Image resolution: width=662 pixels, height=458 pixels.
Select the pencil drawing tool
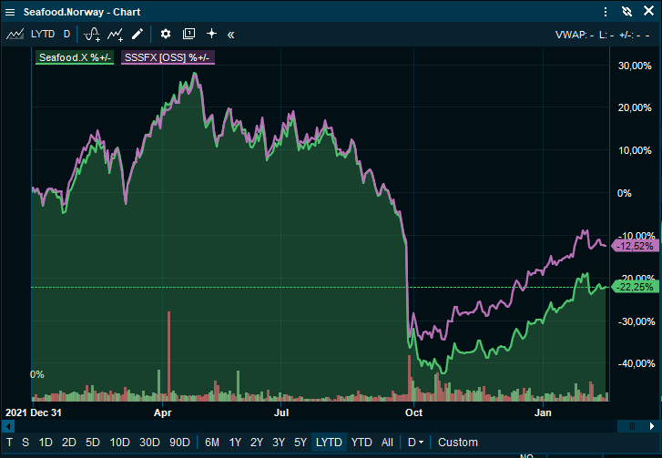(x=137, y=35)
